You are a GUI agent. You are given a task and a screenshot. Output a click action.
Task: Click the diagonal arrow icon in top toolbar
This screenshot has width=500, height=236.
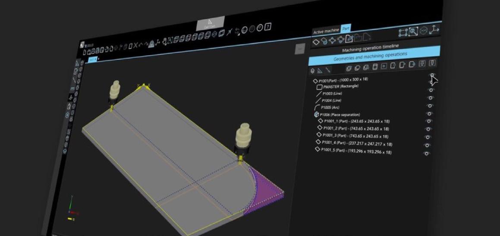[229, 31]
